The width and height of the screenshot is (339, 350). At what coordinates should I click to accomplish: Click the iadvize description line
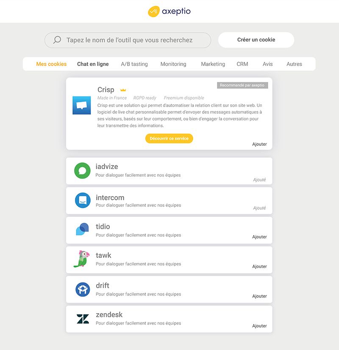click(138, 175)
